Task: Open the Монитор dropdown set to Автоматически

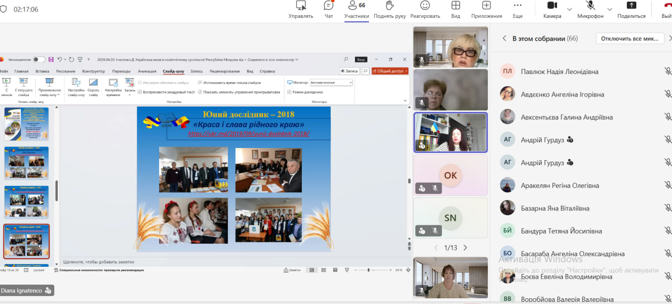Action: 331,82
